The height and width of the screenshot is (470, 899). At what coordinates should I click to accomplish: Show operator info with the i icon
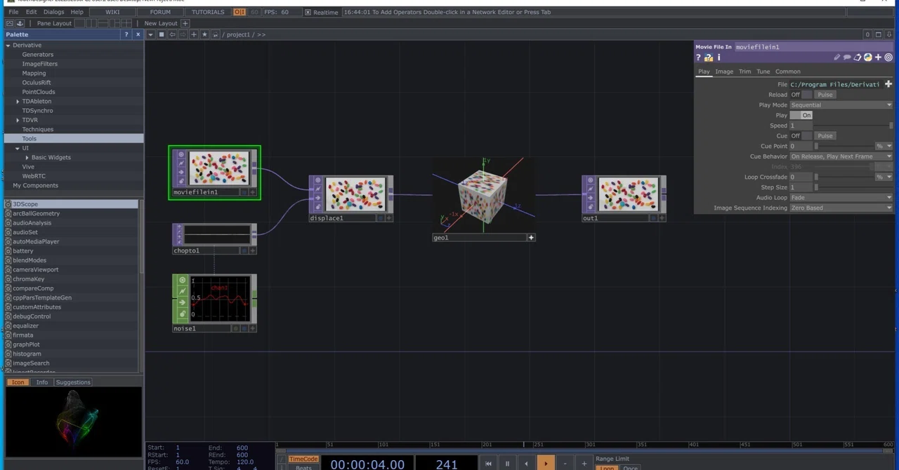click(x=718, y=58)
